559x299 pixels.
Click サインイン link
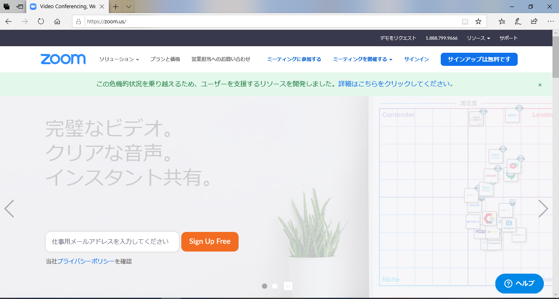click(x=417, y=59)
